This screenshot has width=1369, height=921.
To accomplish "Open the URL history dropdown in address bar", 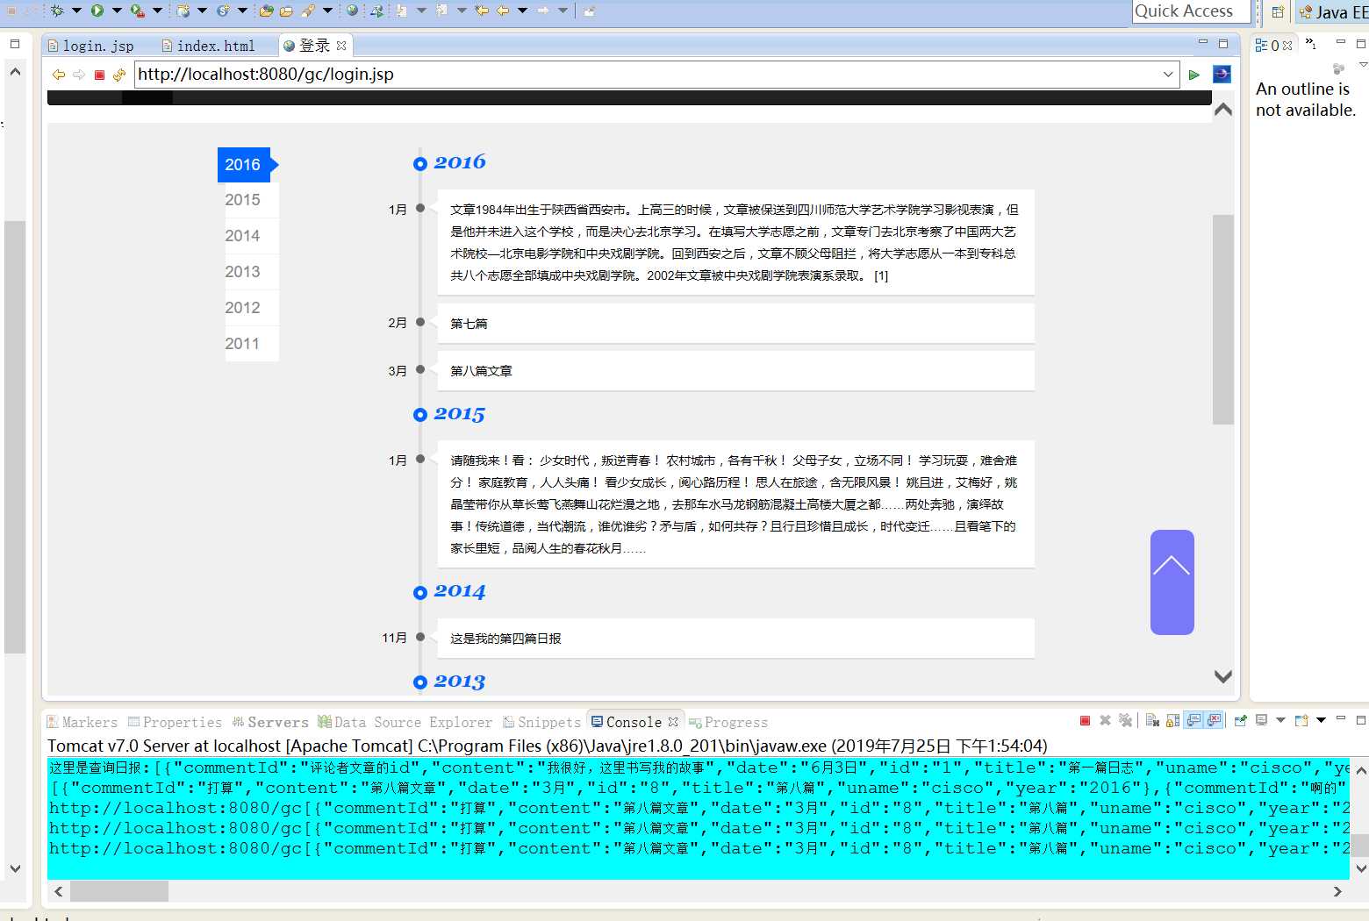I will [x=1168, y=75].
